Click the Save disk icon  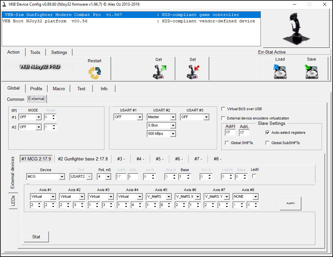[x=311, y=72]
